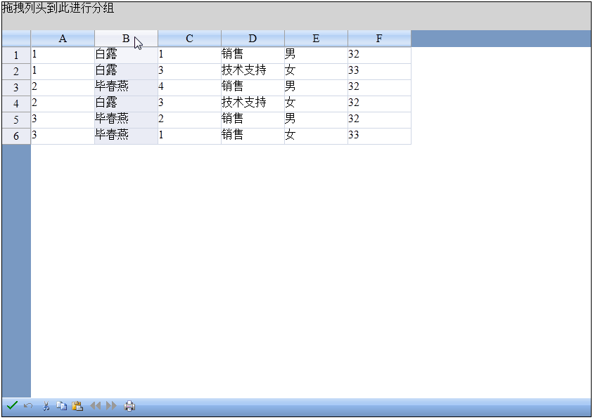Click cell 白露 in row 1
Screen dimensions: 593x420
point(126,55)
